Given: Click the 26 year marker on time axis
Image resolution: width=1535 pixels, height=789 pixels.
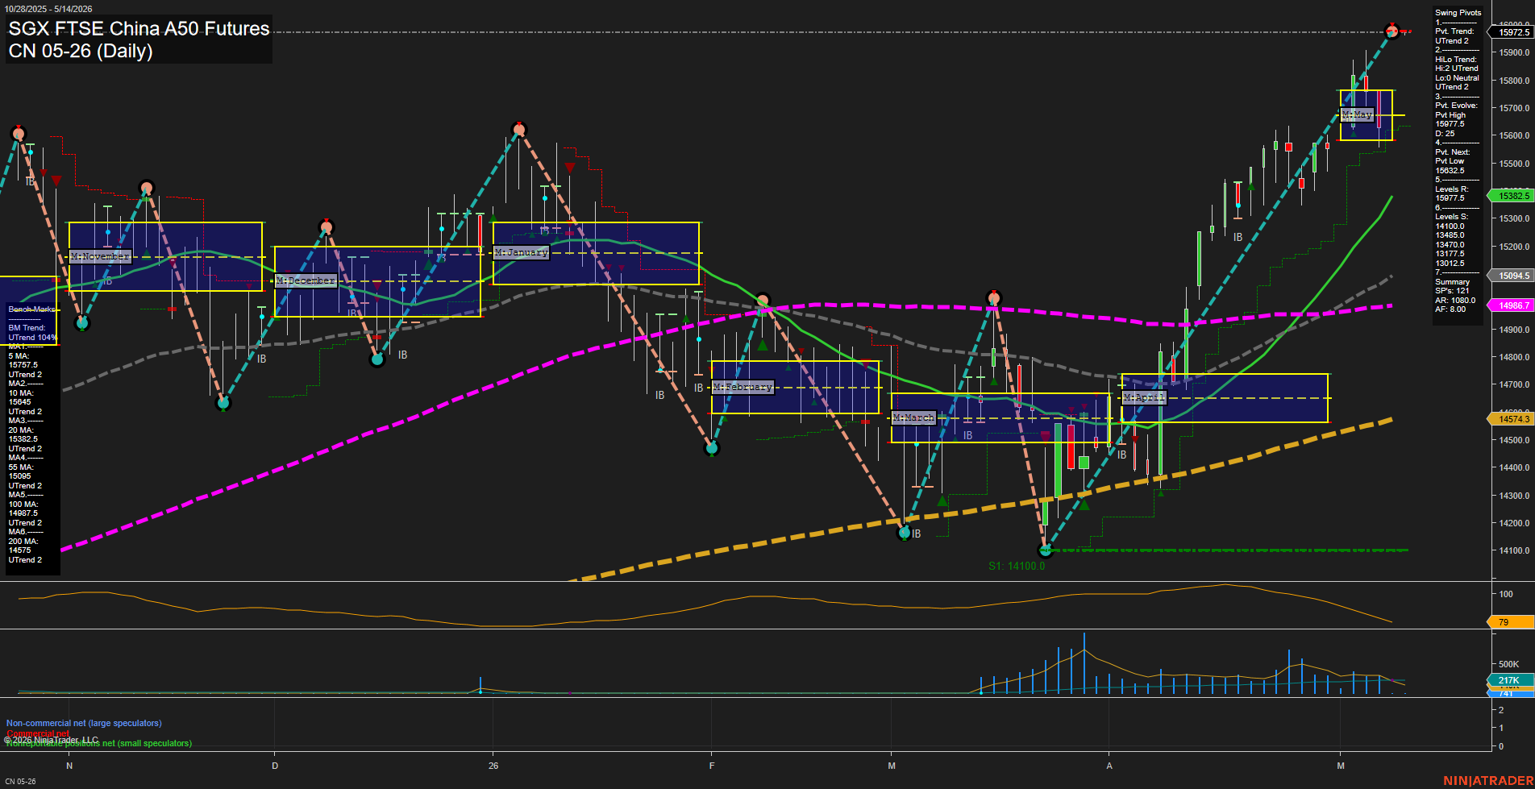Looking at the screenshot, I should point(493,766).
